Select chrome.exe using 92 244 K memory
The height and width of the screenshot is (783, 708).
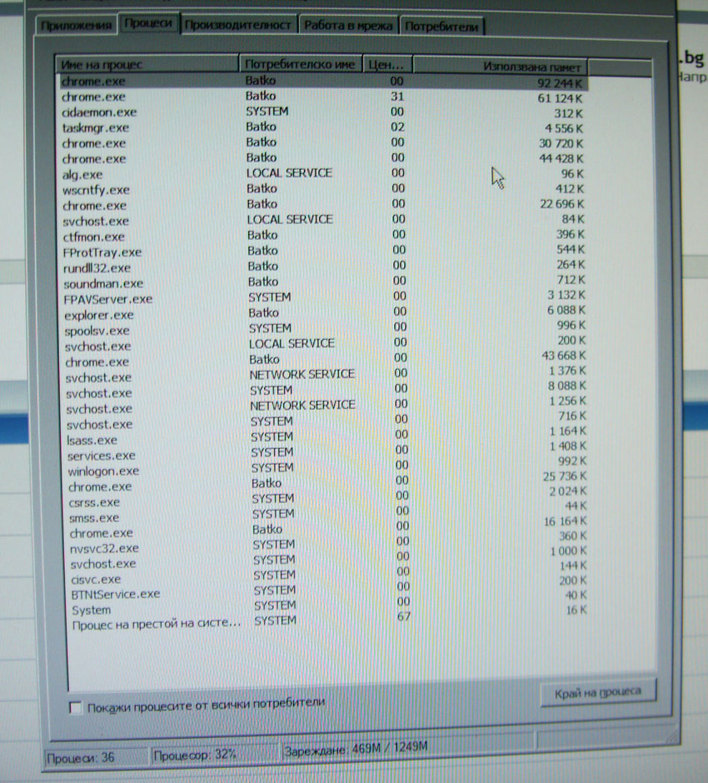click(x=93, y=82)
